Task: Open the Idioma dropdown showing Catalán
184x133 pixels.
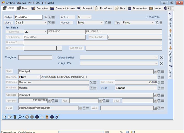Action: point(45,23)
